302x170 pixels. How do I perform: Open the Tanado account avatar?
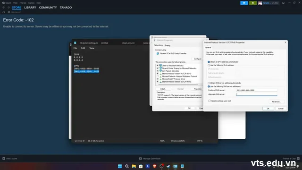[260, 3]
